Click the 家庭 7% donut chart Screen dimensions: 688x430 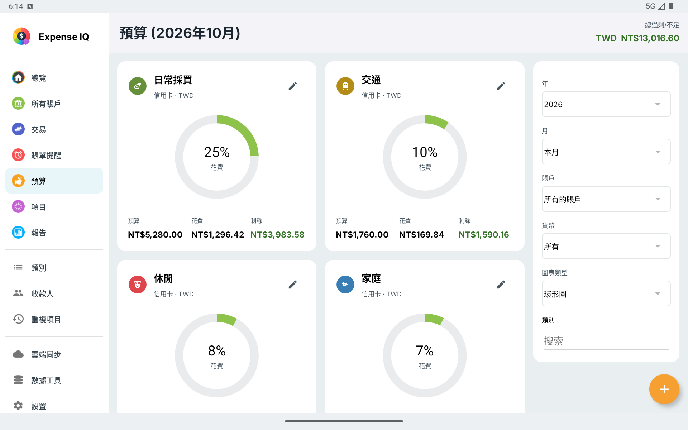(x=425, y=355)
